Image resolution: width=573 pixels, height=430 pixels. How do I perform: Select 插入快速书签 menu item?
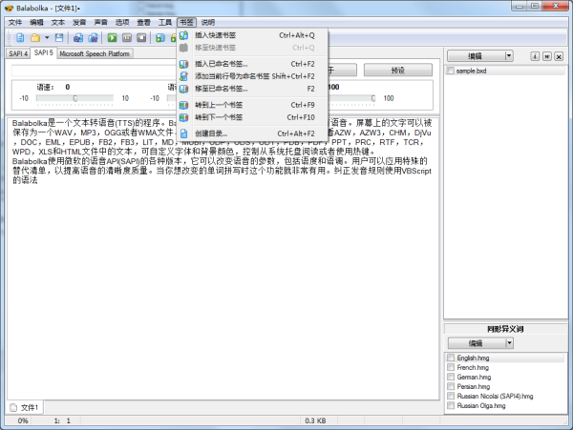[x=208, y=35]
